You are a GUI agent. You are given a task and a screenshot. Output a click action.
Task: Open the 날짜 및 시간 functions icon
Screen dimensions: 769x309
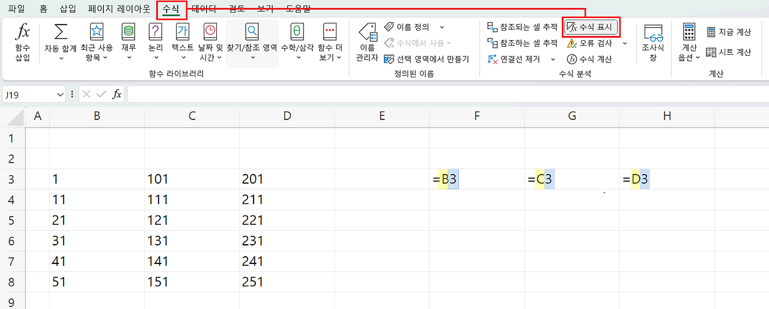point(210,31)
